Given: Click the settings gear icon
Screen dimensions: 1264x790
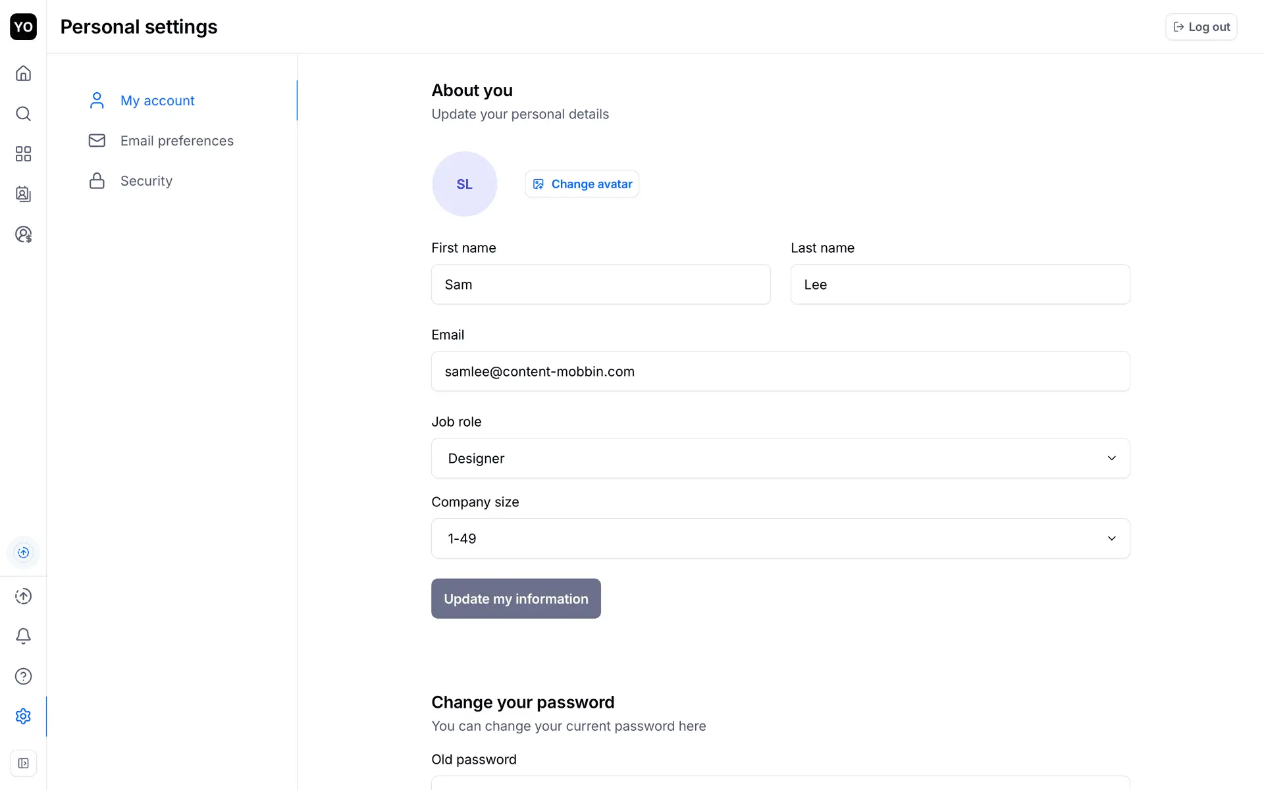Looking at the screenshot, I should point(23,716).
